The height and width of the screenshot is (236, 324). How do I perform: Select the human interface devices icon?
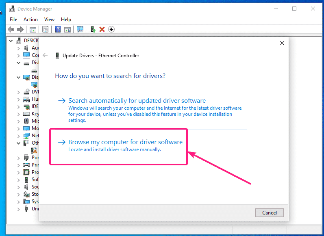26,99
